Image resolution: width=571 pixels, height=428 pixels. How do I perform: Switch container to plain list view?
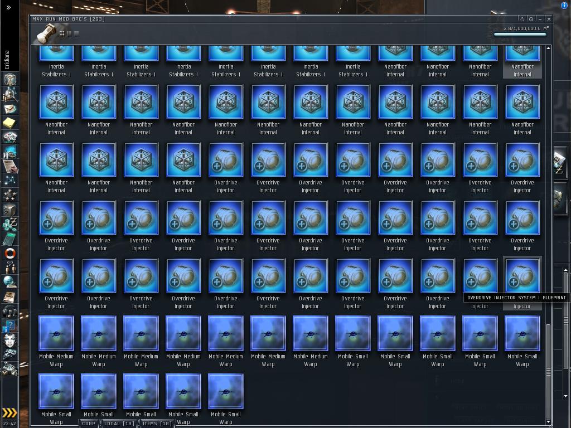pyautogui.click(x=76, y=34)
